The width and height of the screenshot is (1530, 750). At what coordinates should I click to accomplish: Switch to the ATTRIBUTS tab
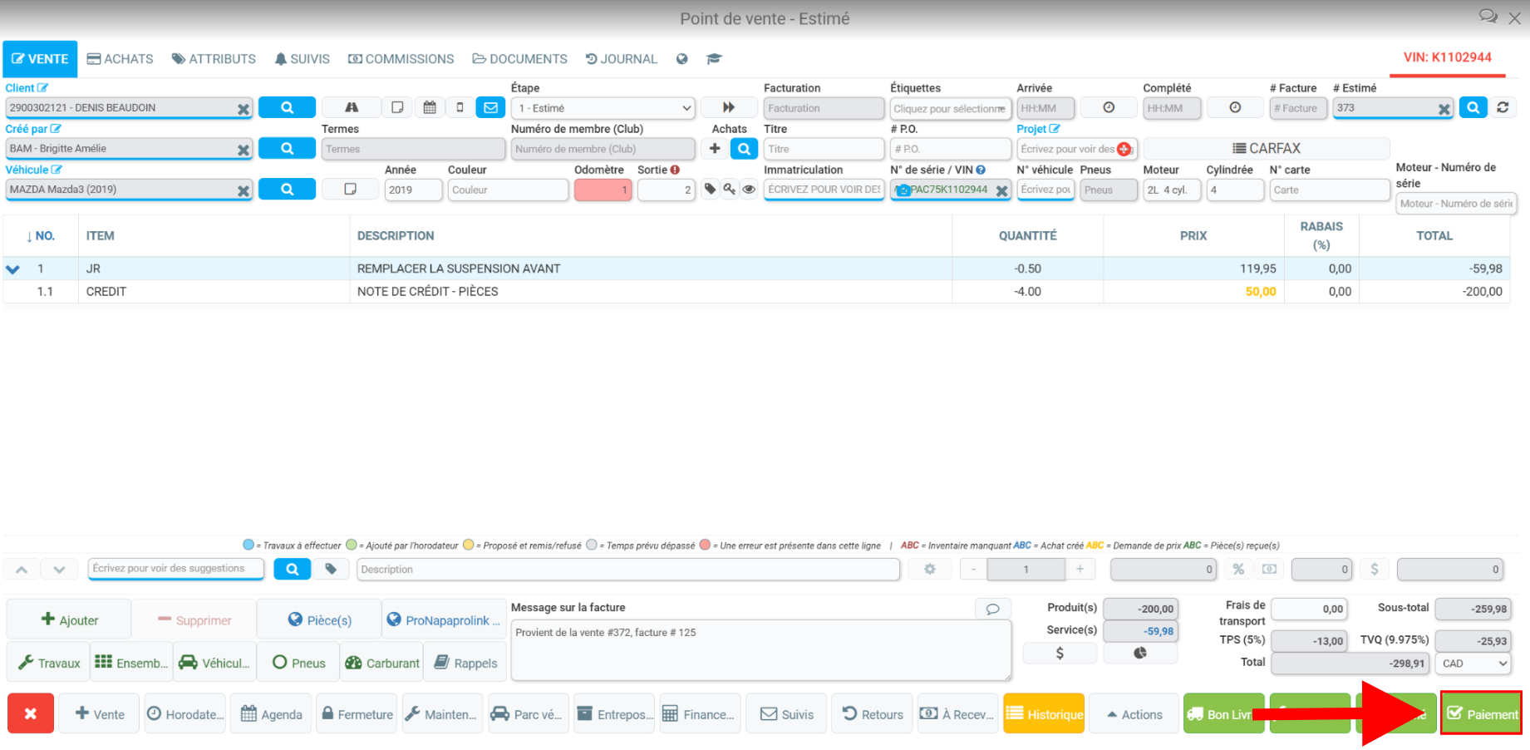(214, 59)
